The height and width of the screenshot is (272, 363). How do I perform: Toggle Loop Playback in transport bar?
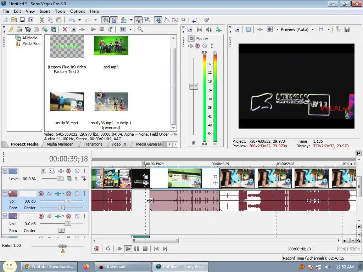coord(108,249)
